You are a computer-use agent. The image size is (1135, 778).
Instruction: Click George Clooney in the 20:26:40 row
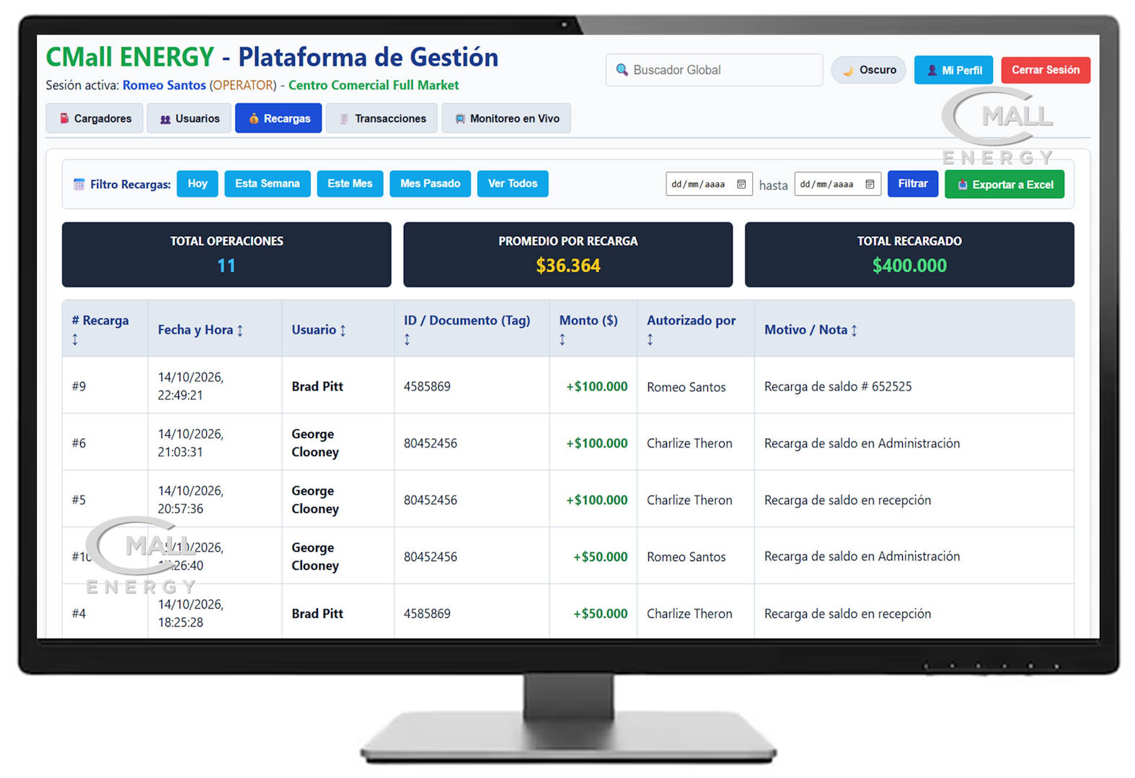click(315, 557)
